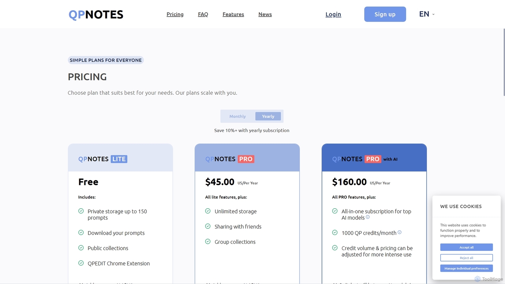The width and height of the screenshot is (505, 284).
Task: Switch billing to Monthly
Action: 238,116
